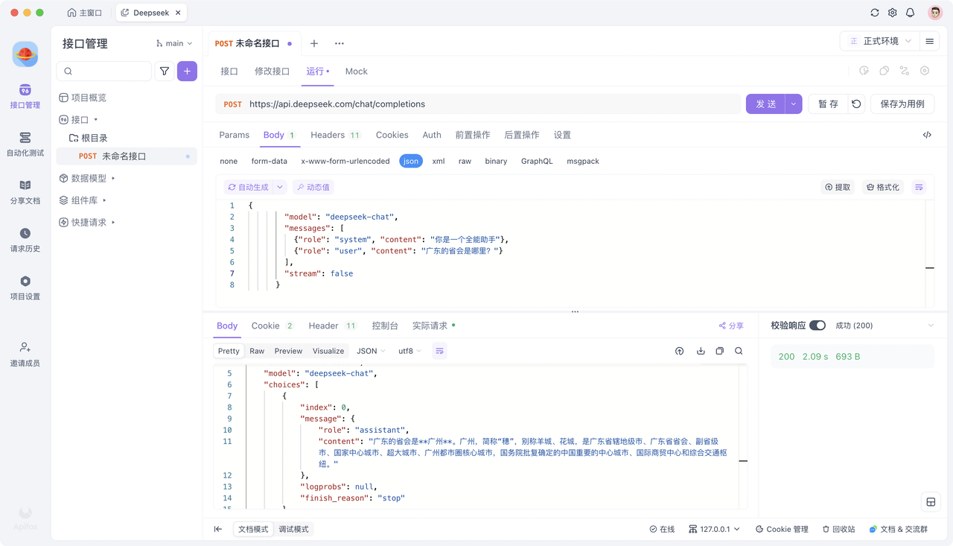Click the refresh icon in the title bar
Image resolution: width=953 pixels, height=546 pixels.
873,13
